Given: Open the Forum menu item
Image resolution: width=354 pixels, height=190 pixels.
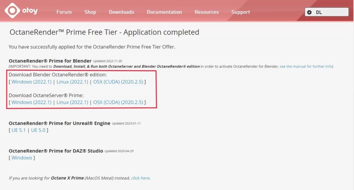Looking at the screenshot, I should (x=64, y=12).
